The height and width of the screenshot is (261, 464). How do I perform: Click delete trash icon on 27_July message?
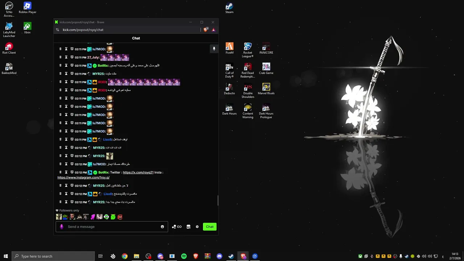(x=61, y=57)
